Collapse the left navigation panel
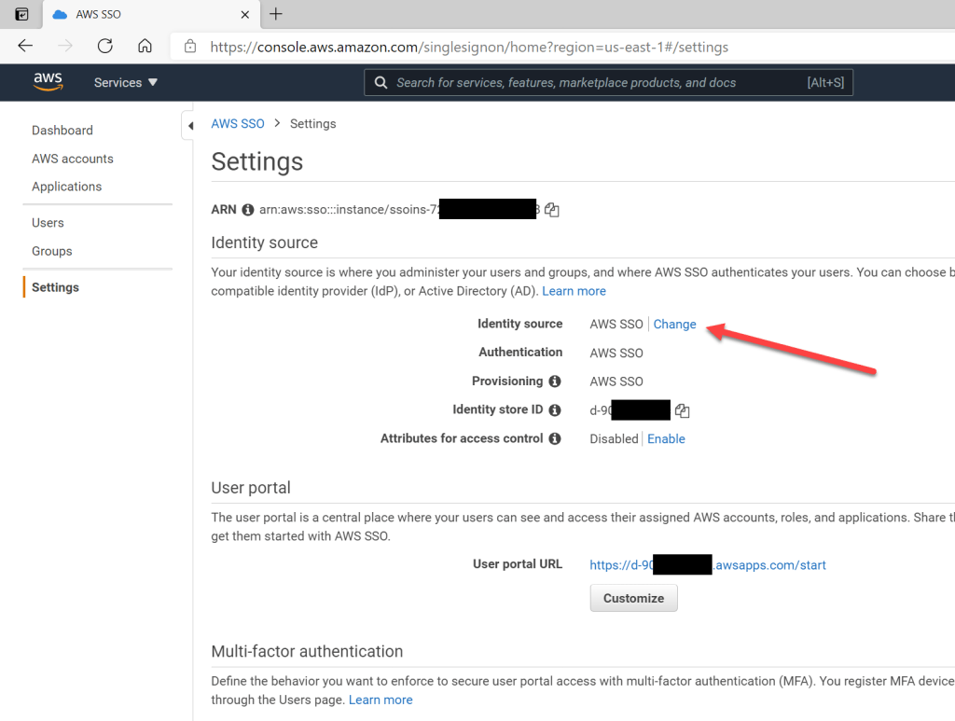This screenshot has height=721, width=955. coord(190,125)
